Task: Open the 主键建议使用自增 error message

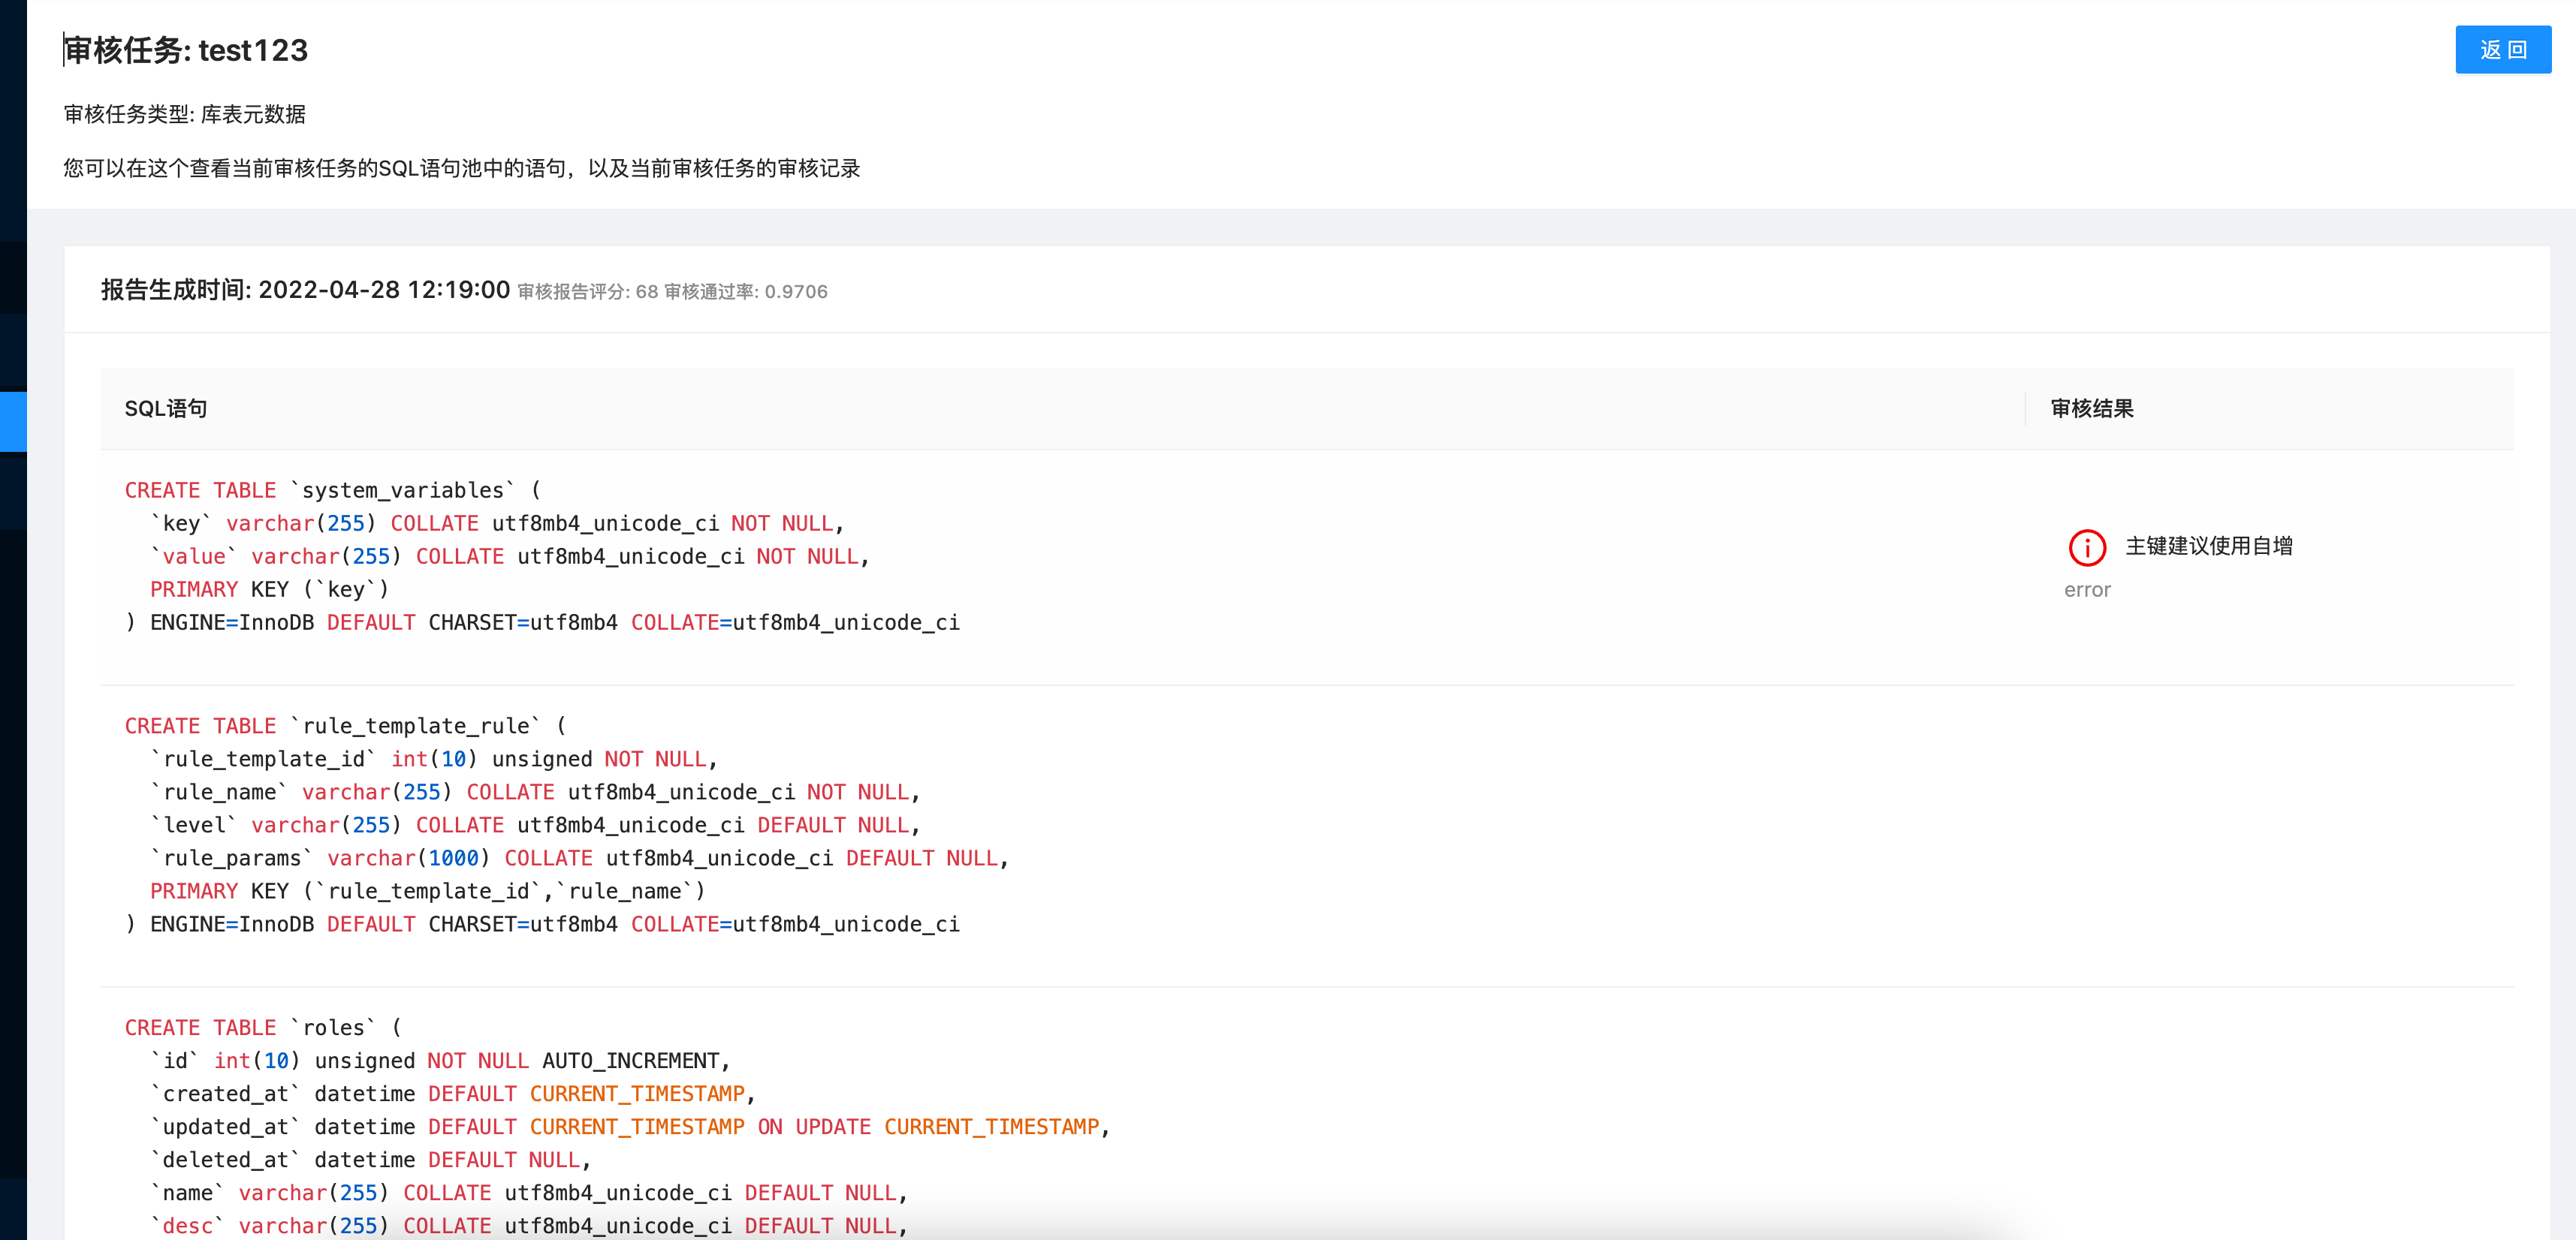Action: (x=2208, y=547)
